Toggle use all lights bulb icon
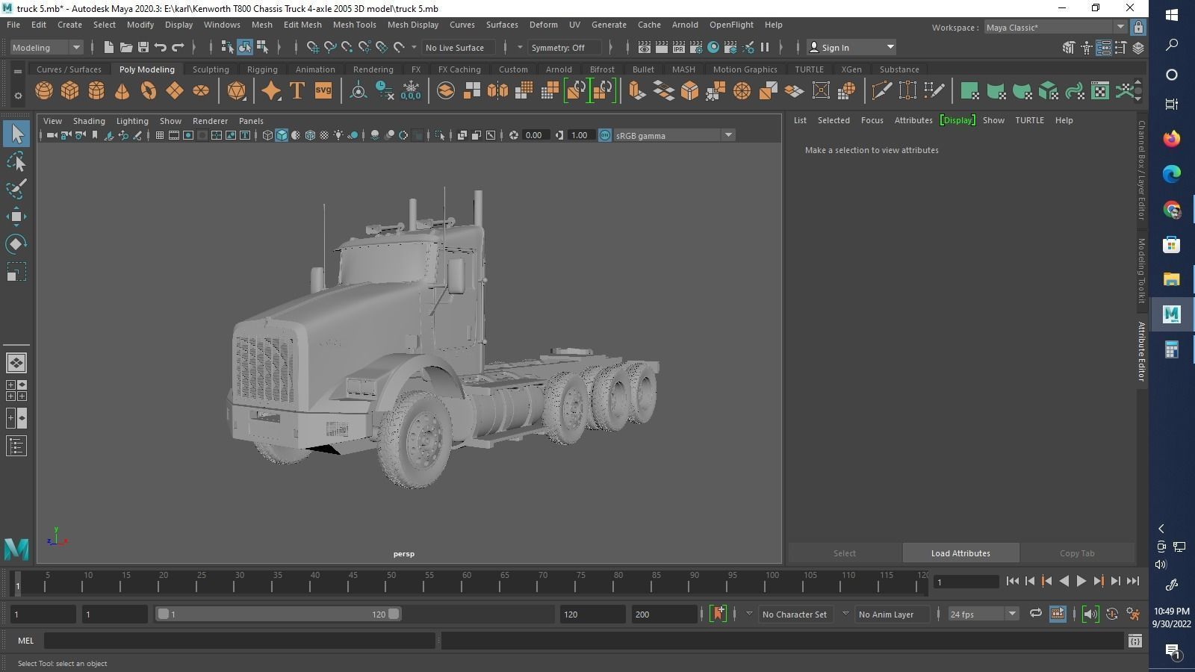The image size is (1195, 672). pos(338,135)
